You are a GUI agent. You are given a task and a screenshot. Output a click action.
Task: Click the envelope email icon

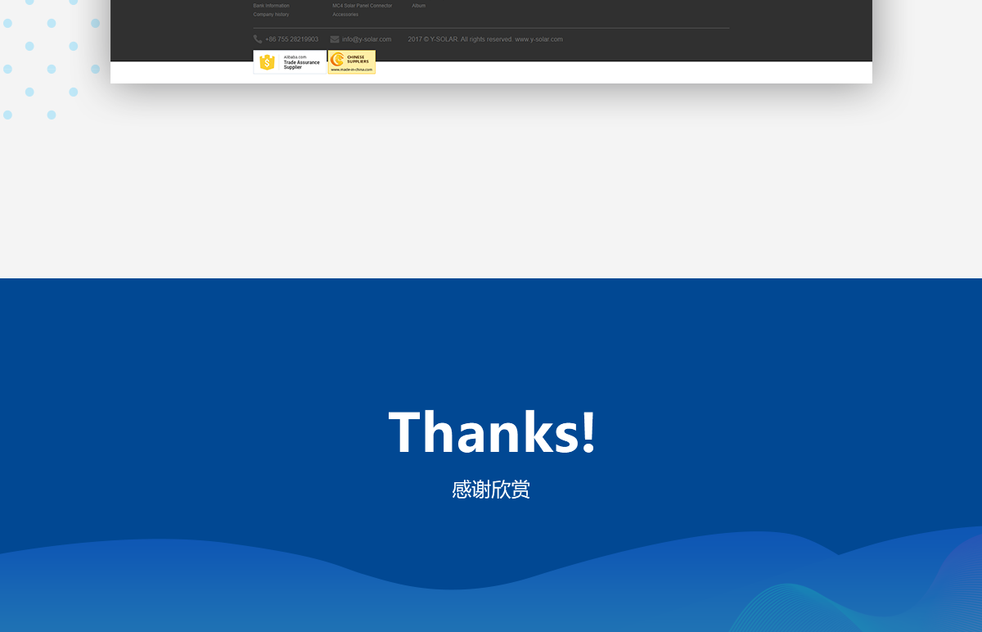click(335, 39)
